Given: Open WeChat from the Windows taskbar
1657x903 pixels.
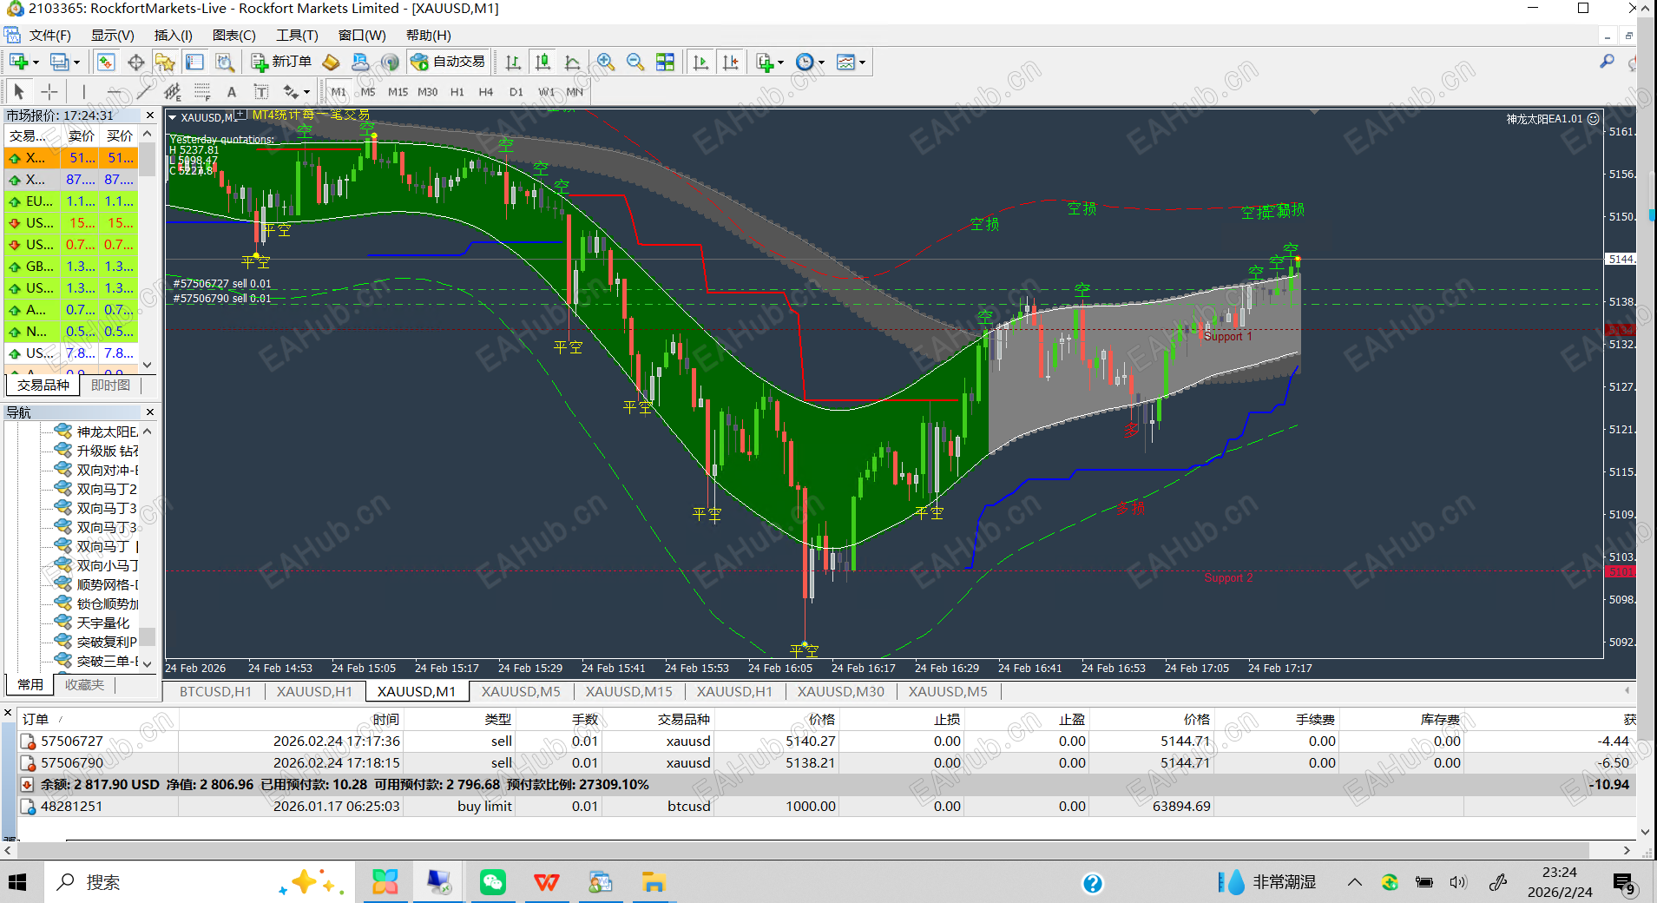Looking at the screenshot, I should click(493, 882).
